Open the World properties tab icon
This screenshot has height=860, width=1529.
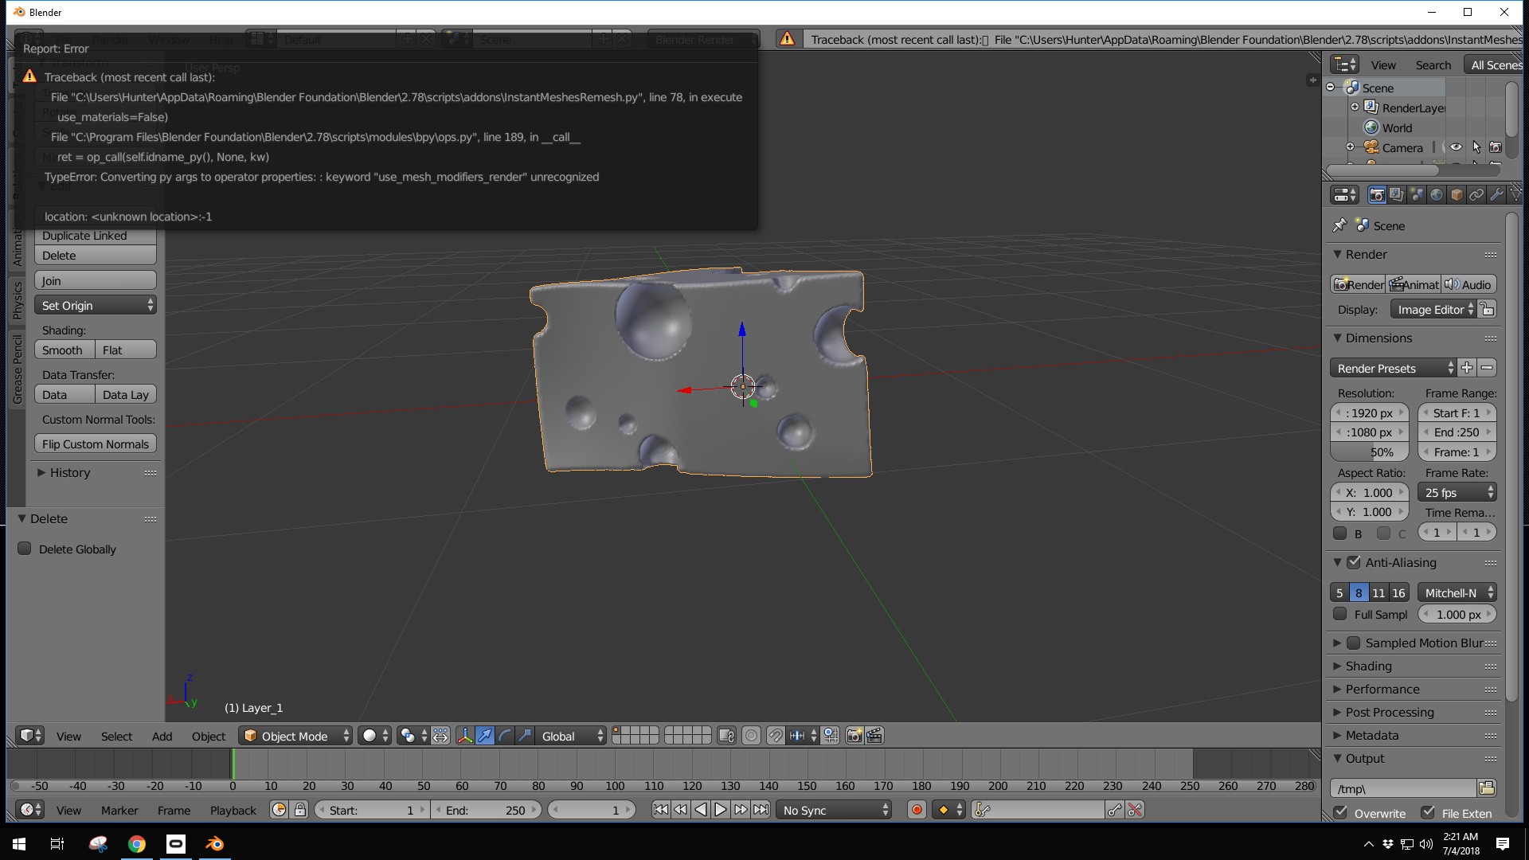pos(1437,195)
